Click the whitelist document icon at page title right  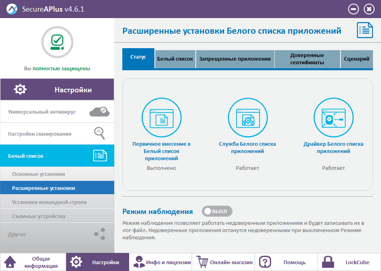pyautogui.click(x=365, y=30)
